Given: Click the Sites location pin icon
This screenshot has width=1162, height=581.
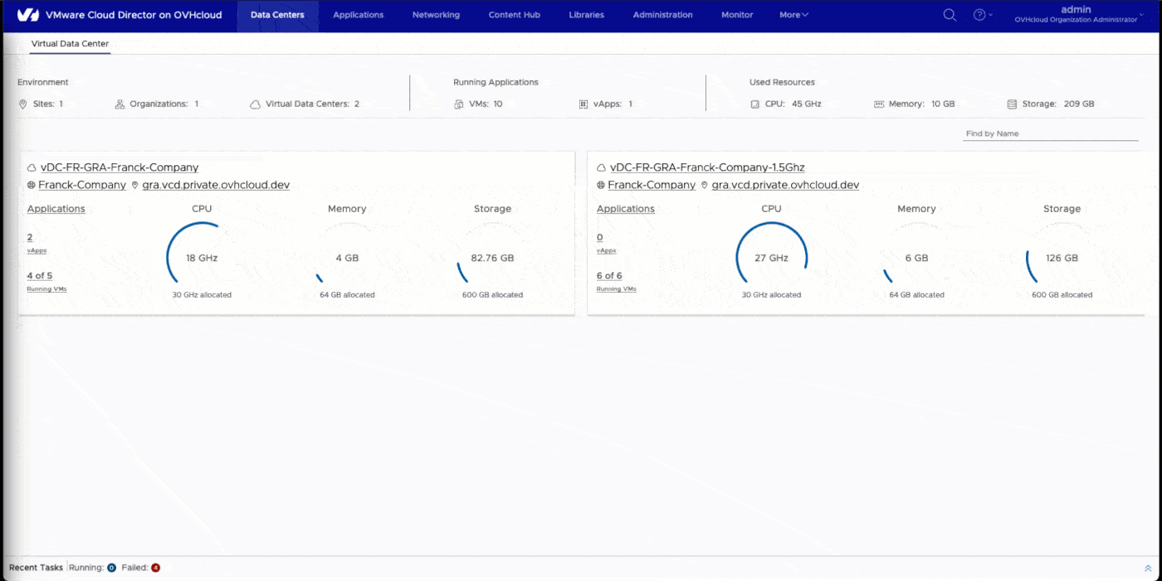Looking at the screenshot, I should pos(23,104).
